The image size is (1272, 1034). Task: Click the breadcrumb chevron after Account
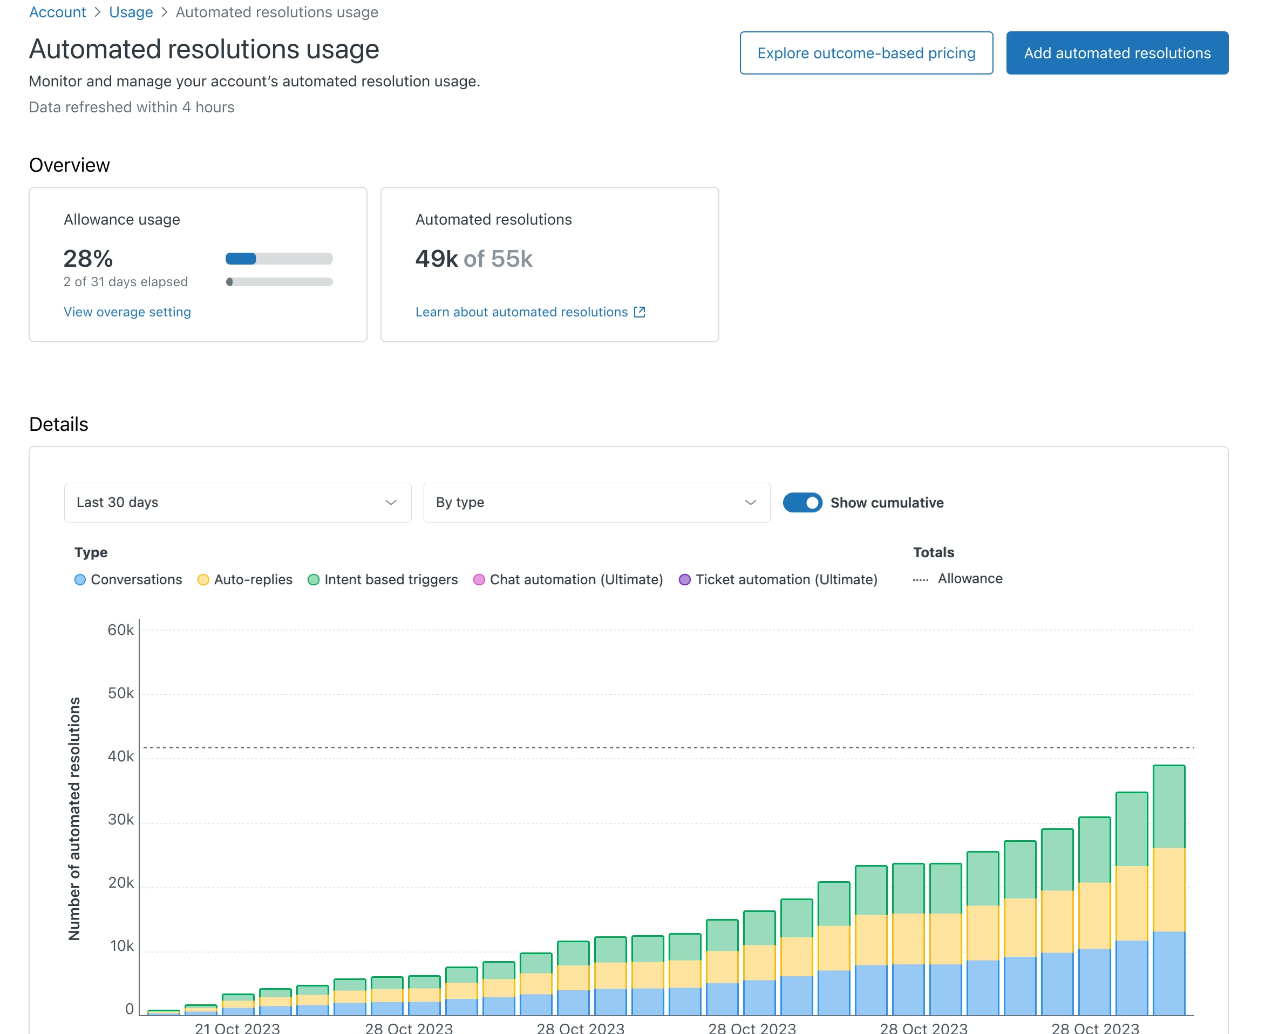coord(98,12)
